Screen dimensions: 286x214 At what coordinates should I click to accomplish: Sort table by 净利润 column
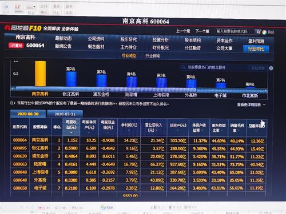[x=129, y=126]
